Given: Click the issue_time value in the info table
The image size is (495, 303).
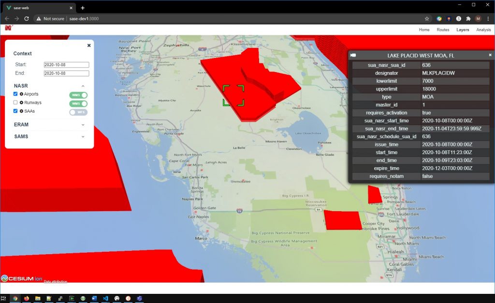Looking at the screenshot, I should (x=447, y=144).
